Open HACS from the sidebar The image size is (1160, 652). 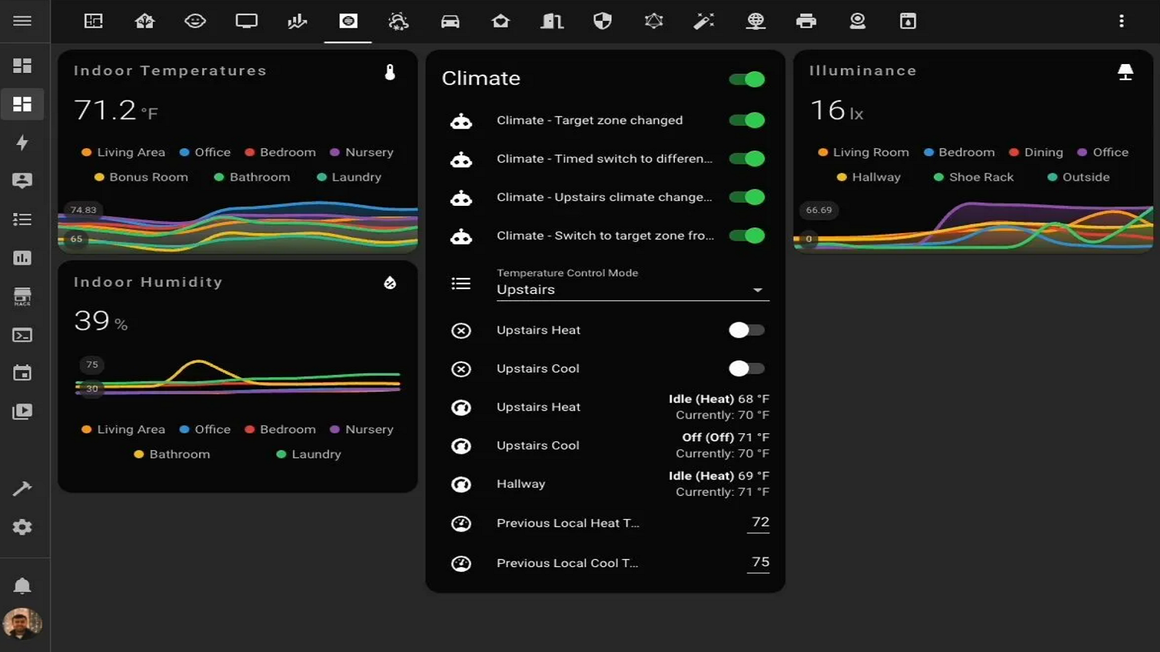(22, 296)
